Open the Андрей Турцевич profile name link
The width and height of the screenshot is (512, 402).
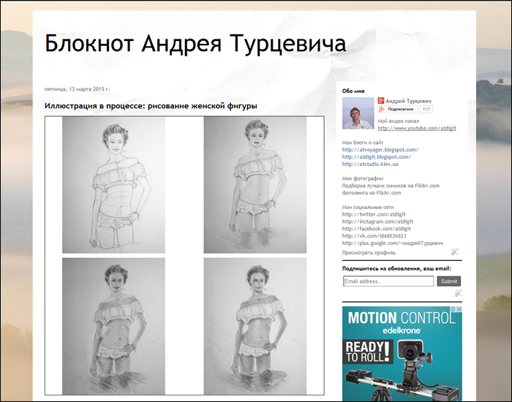pos(408,101)
